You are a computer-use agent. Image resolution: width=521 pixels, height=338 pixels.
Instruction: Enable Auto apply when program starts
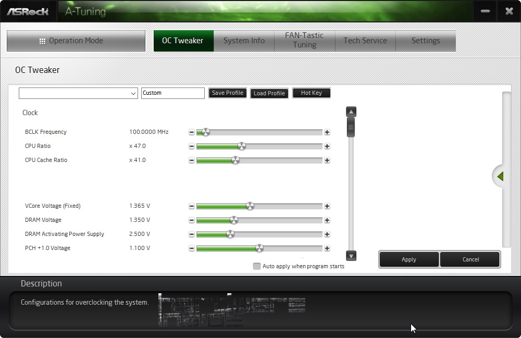point(256,266)
